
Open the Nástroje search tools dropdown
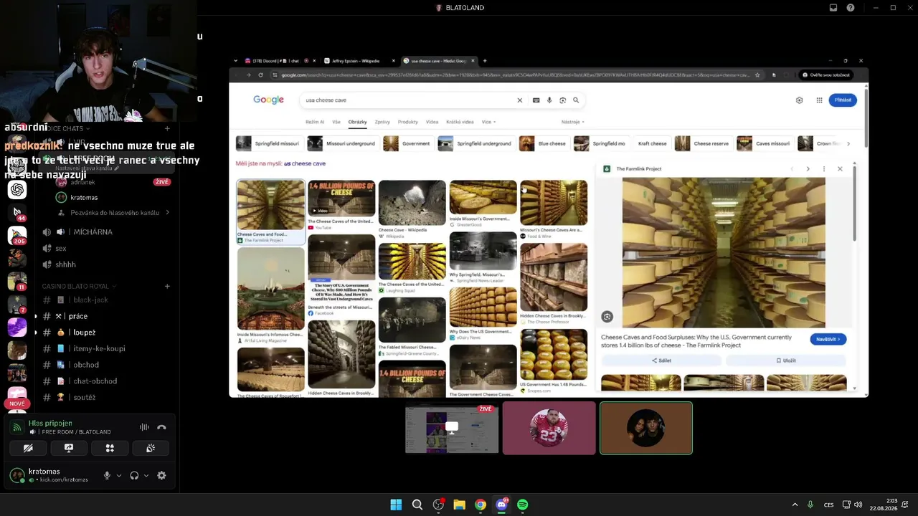click(x=572, y=122)
